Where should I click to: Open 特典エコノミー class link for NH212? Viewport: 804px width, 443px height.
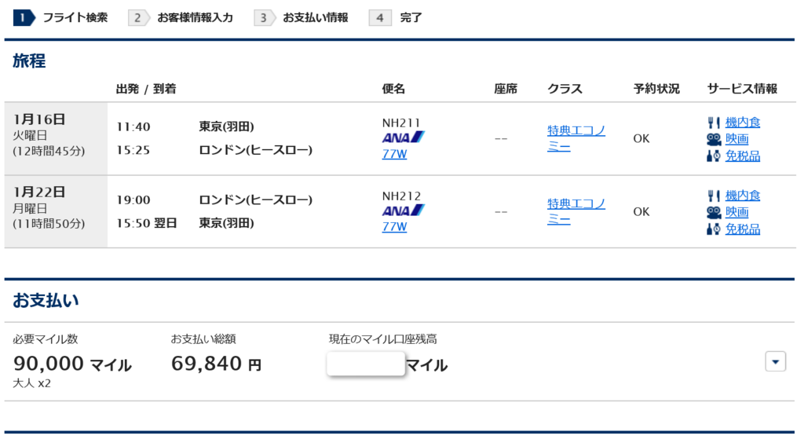pyautogui.click(x=576, y=212)
